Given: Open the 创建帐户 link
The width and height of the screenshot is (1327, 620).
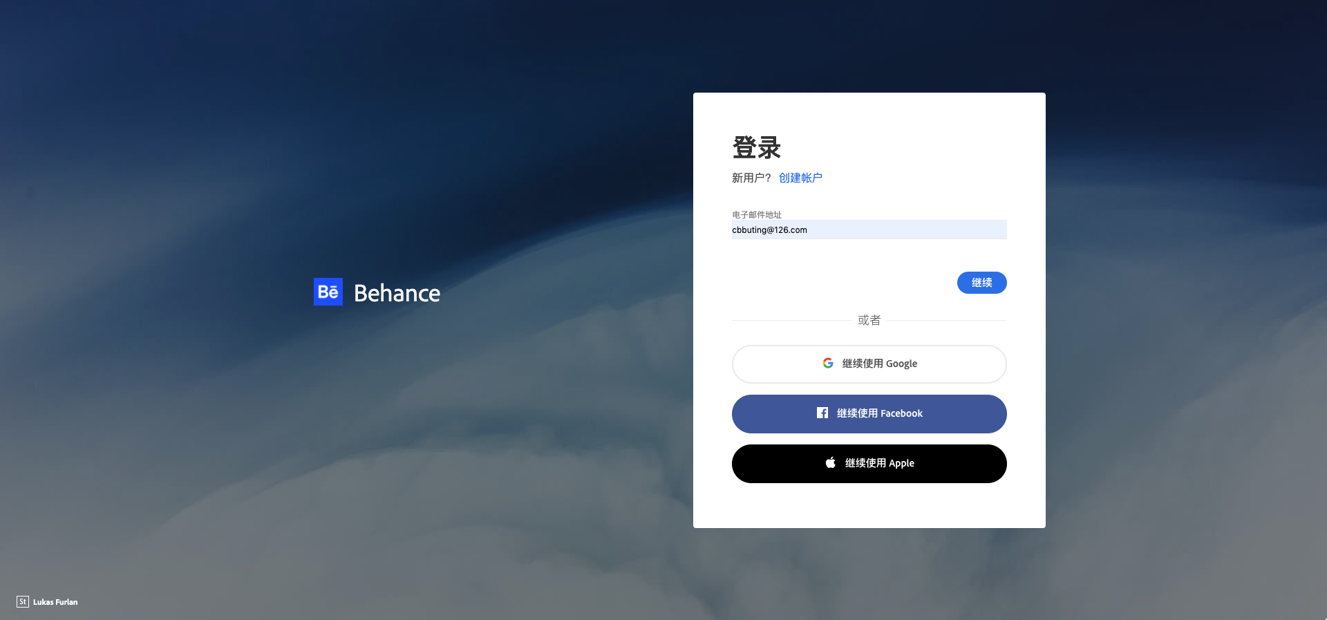Looking at the screenshot, I should (x=800, y=178).
